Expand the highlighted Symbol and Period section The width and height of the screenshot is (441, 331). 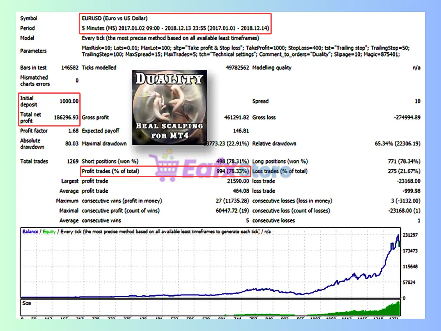pos(175,23)
